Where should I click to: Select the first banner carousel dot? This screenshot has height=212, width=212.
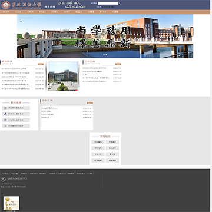coord(104,55)
